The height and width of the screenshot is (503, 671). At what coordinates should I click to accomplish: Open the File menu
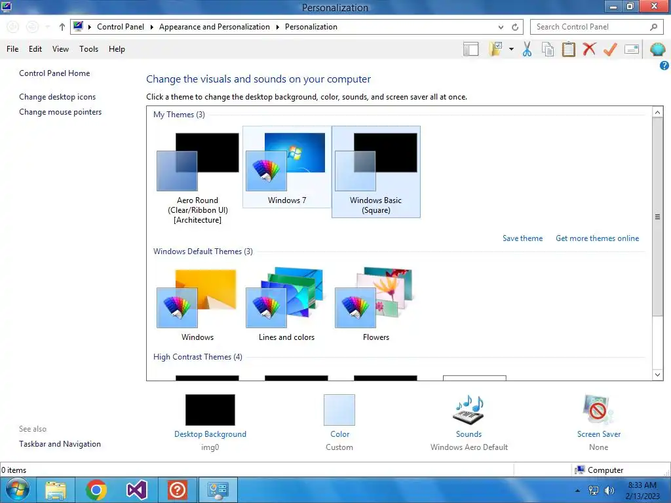[12, 49]
